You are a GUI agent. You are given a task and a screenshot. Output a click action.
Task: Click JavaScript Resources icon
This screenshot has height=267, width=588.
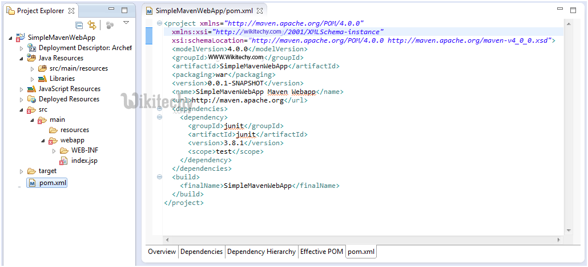point(32,89)
